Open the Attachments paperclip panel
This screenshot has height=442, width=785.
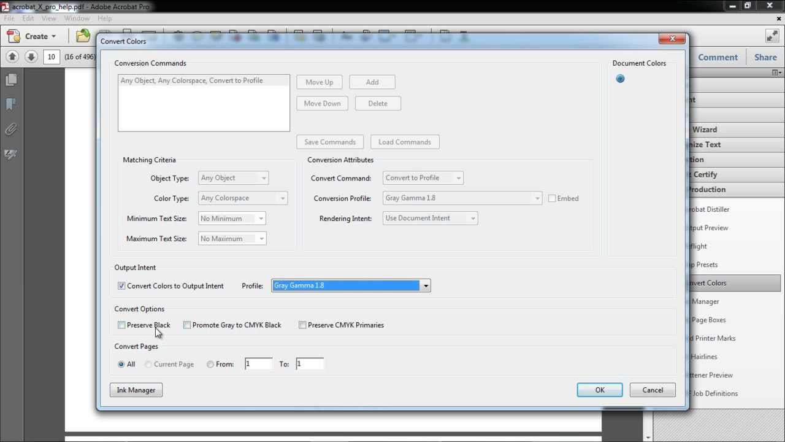(11, 129)
